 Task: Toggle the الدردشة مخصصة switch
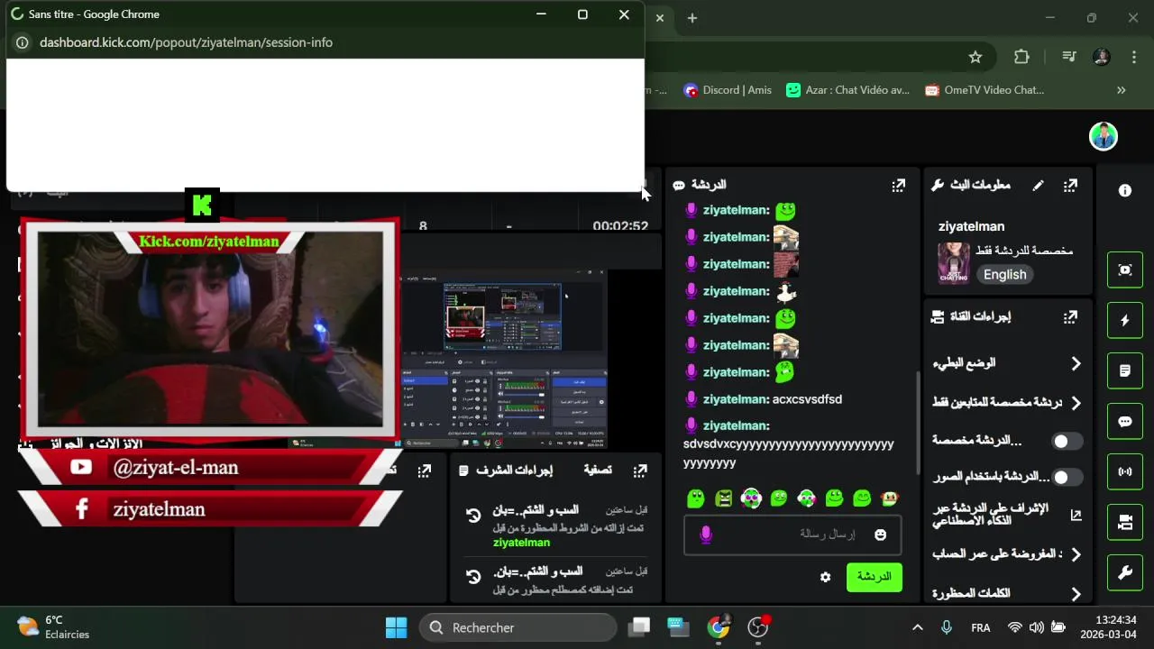point(1067,441)
